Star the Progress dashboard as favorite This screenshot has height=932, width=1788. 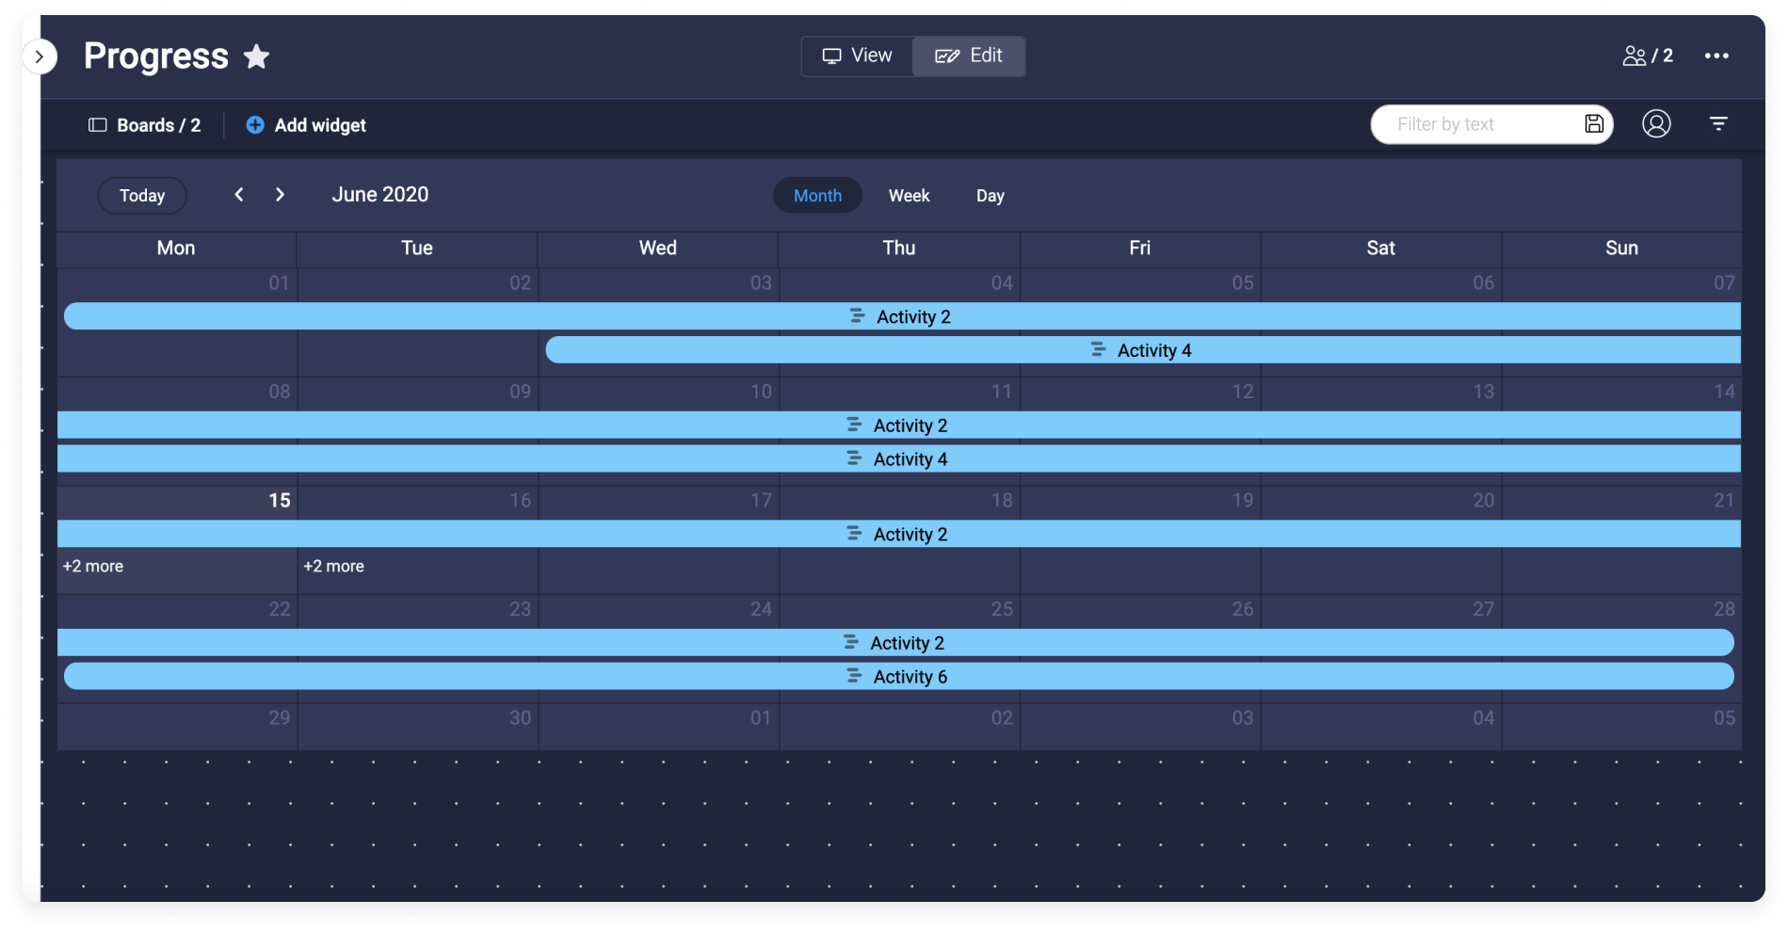256,56
